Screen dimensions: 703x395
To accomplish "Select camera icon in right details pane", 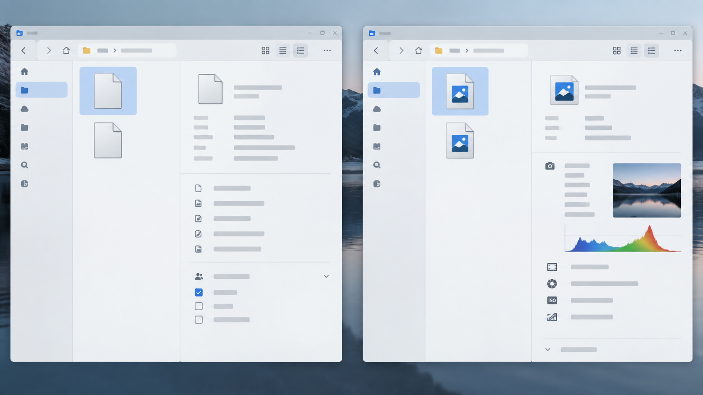I will pos(550,166).
